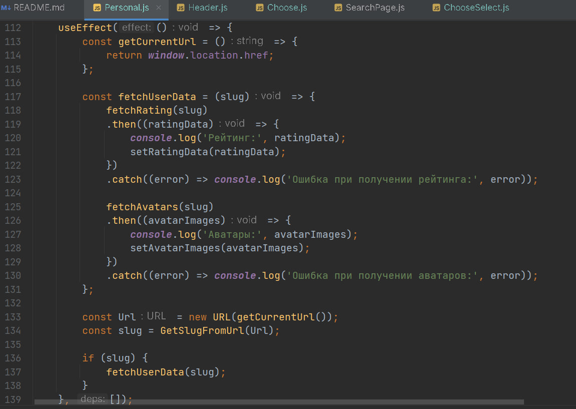Screen dimensions: 576x409
Task: Click 'new' keyword on line 133
Action: click(x=198, y=317)
